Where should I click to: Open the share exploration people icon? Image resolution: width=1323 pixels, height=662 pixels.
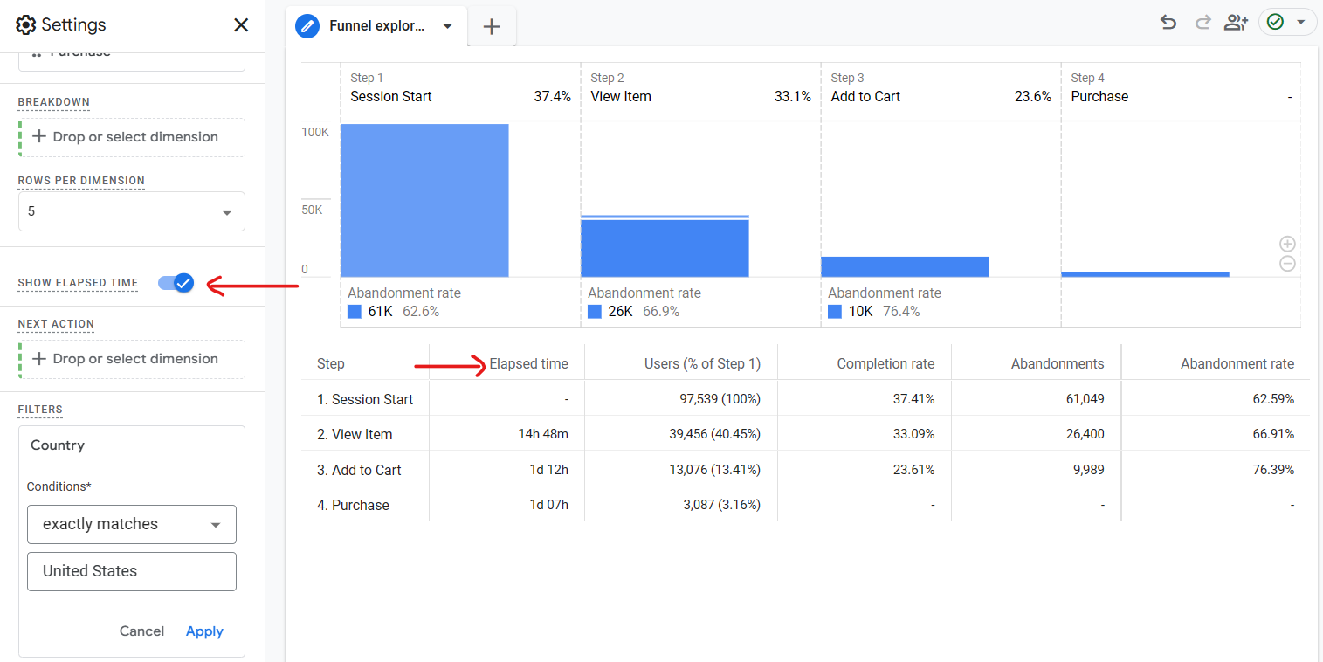click(x=1236, y=23)
